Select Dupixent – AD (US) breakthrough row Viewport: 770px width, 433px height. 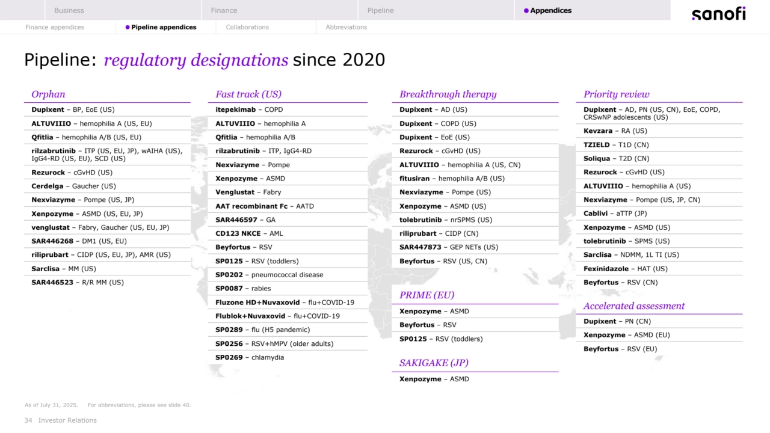point(475,109)
